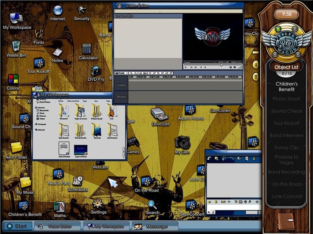Click the On the Road film icon

[146, 181]
